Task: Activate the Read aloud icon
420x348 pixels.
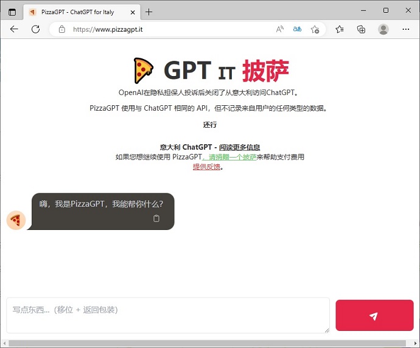Action: pos(280,29)
